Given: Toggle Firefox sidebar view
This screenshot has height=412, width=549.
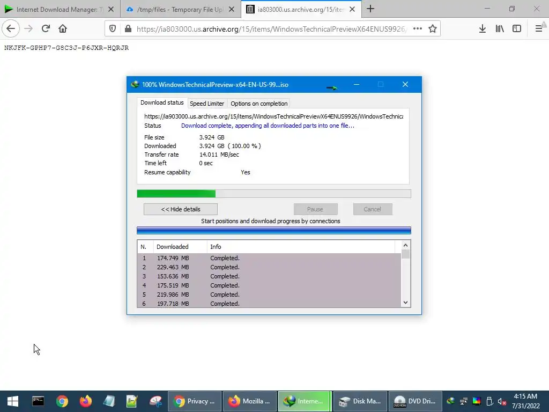Looking at the screenshot, I should (517, 29).
